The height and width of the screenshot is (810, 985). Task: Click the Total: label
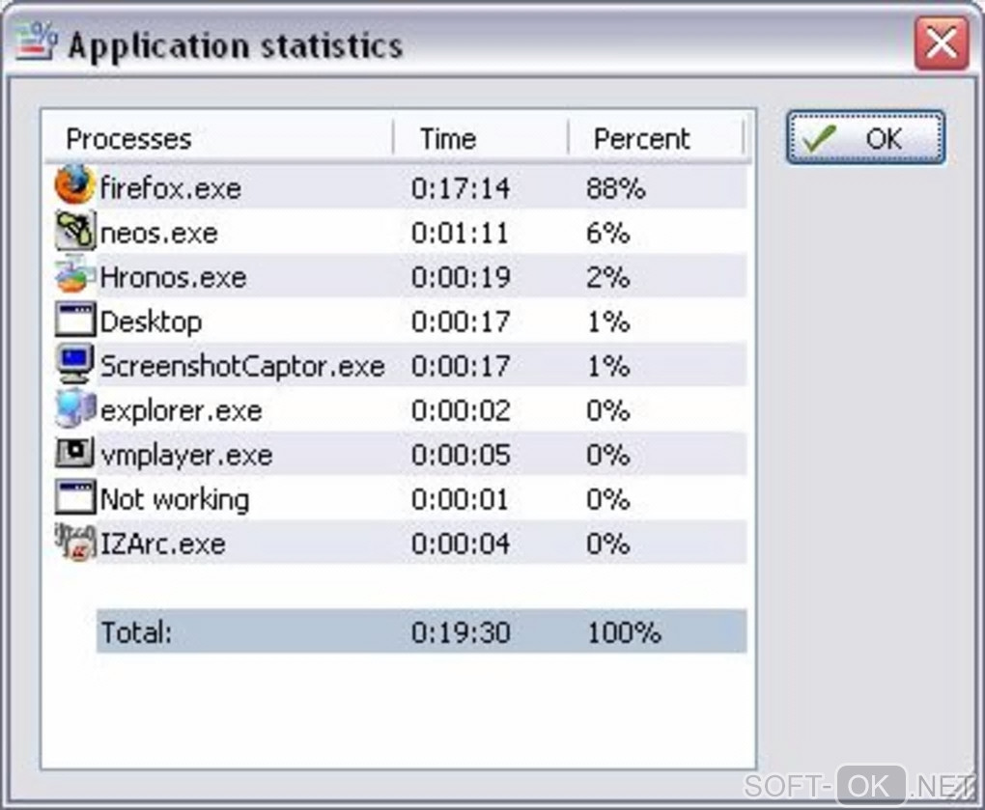(x=136, y=632)
